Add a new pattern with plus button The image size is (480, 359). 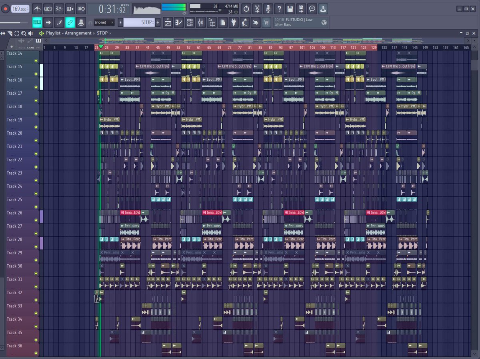158,22
